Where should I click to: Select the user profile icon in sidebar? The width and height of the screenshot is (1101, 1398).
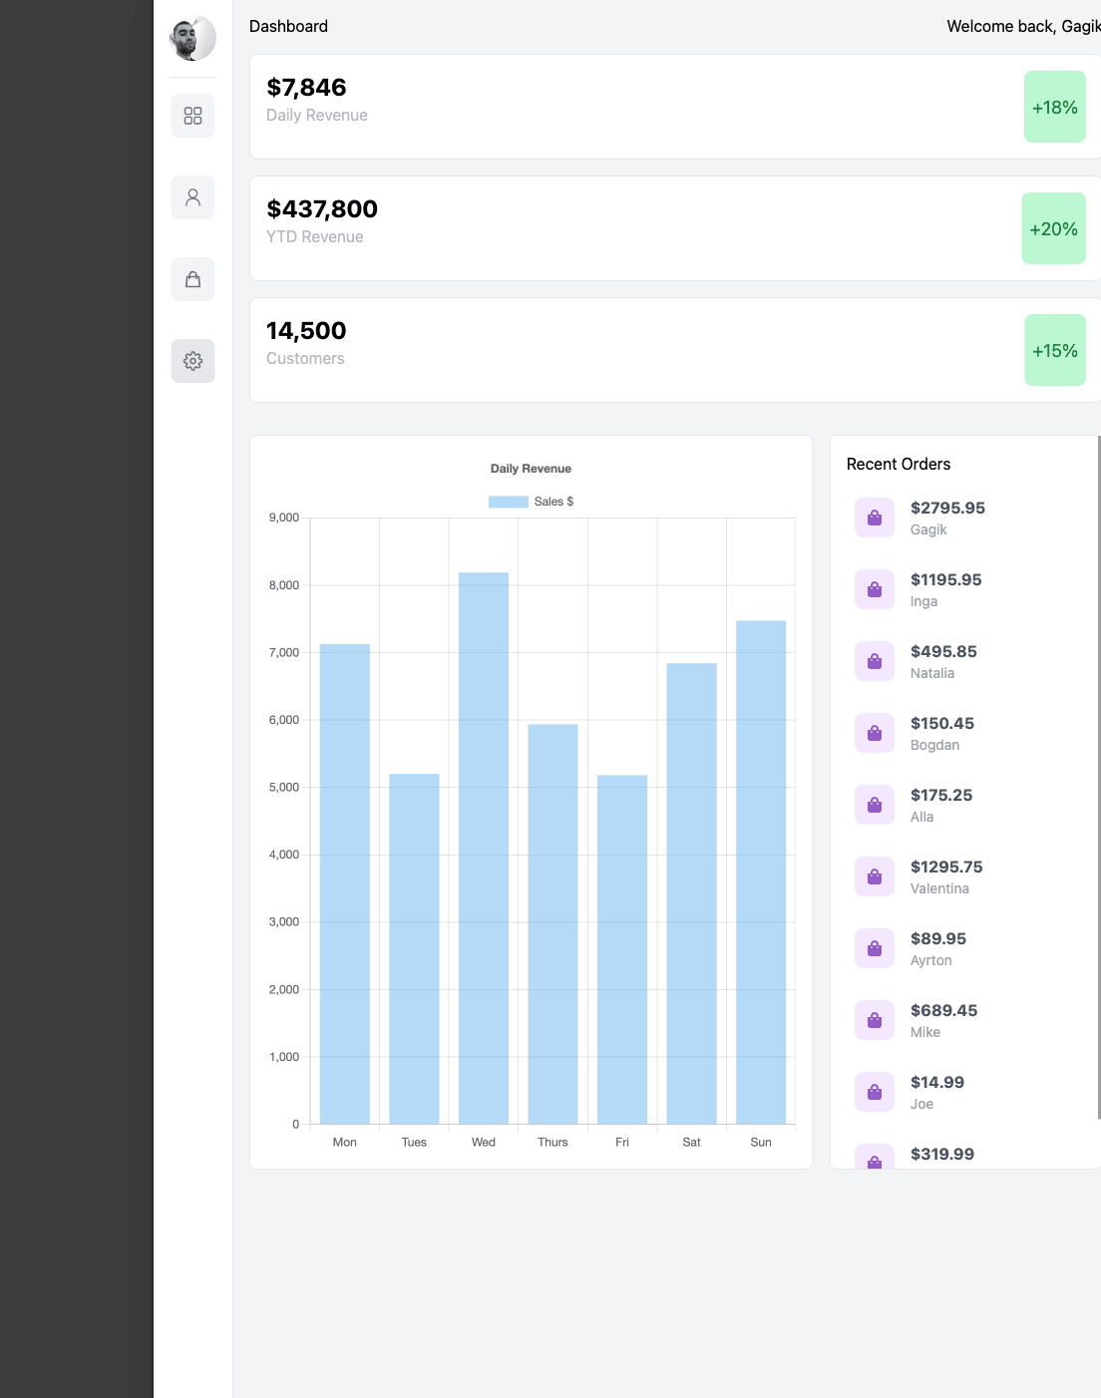pos(192,197)
